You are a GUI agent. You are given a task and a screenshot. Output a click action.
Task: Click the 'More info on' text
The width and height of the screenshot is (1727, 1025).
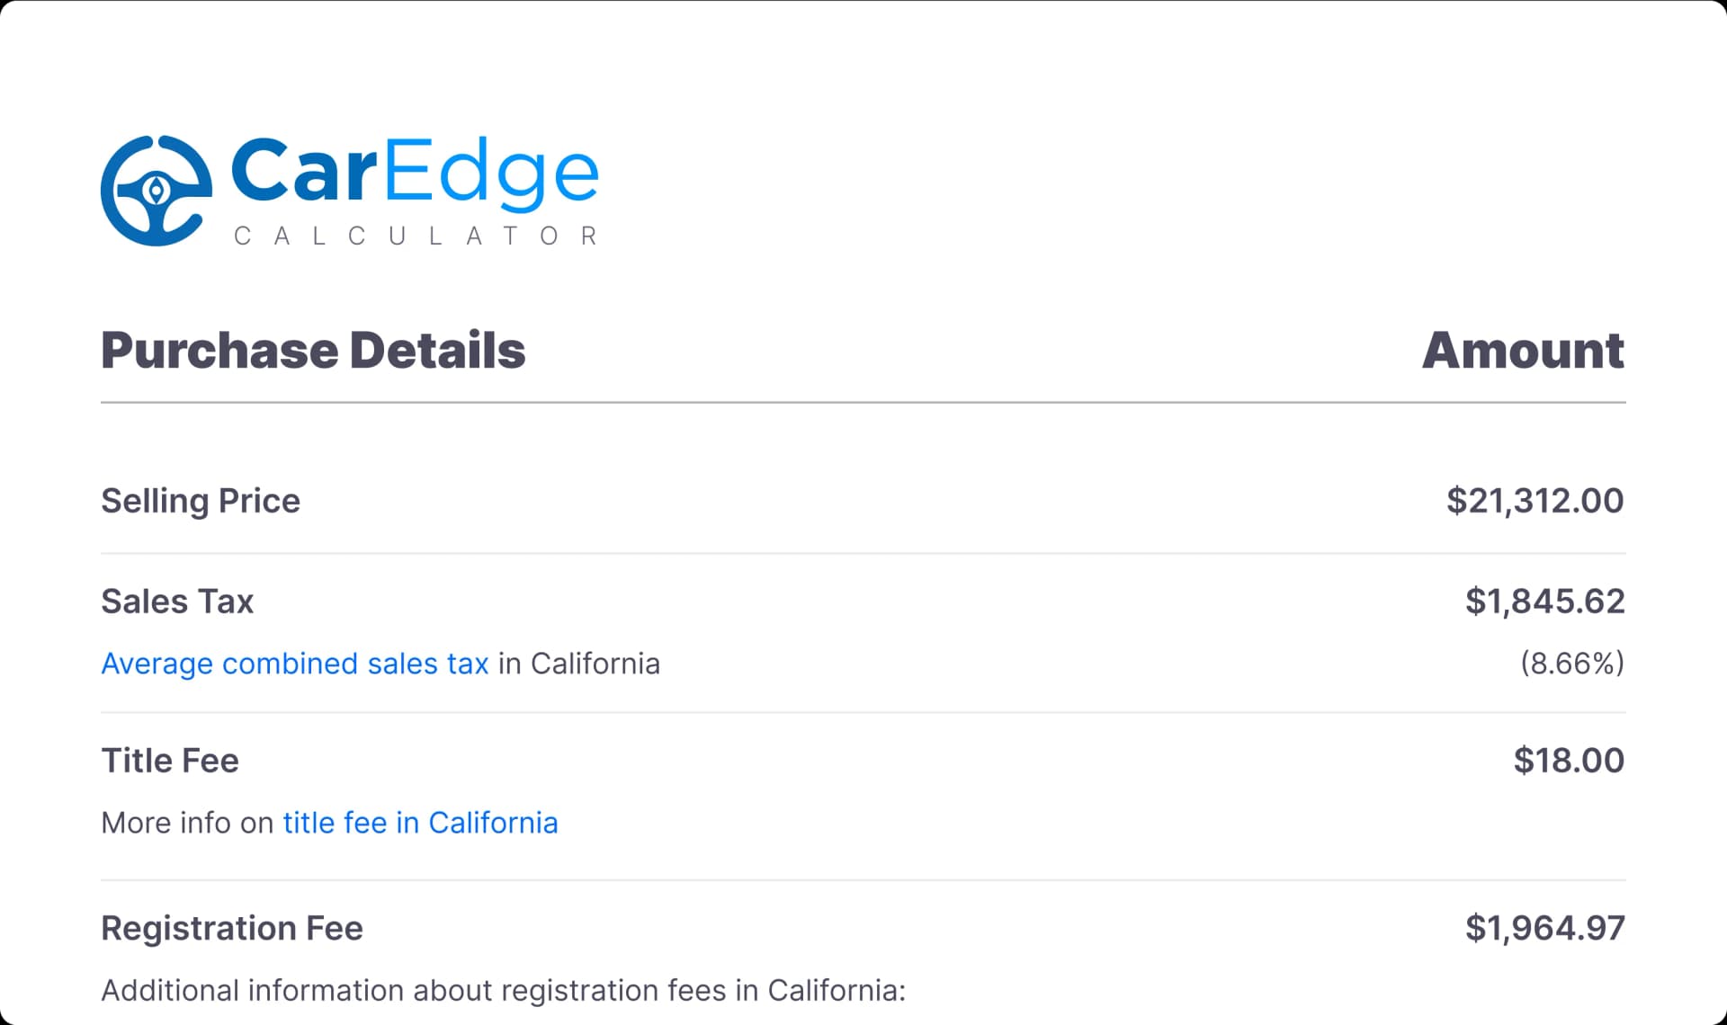[187, 823]
